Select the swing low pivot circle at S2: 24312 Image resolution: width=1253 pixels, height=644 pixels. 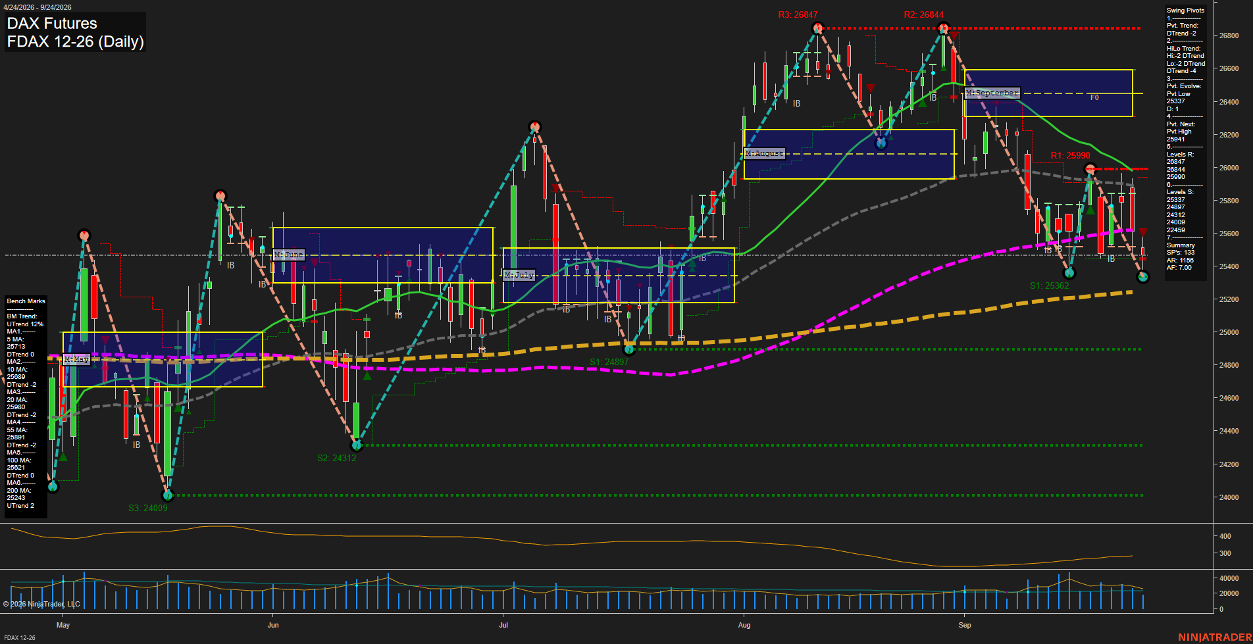(357, 445)
